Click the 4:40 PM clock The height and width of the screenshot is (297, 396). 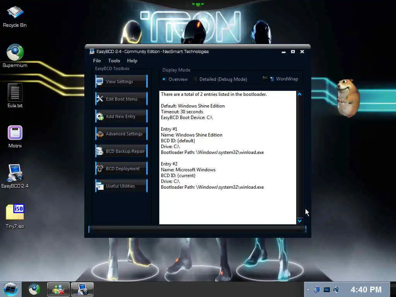[366, 289]
